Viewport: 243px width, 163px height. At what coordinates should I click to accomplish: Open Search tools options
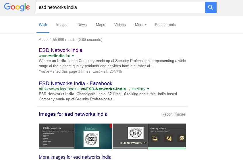[165, 25]
